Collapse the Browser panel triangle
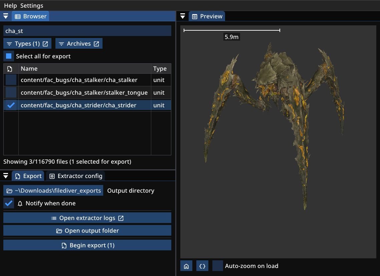Image resolution: width=380 pixels, height=276 pixels. click(6, 16)
